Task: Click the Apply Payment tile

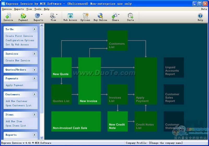Action: click(x=146, y=81)
